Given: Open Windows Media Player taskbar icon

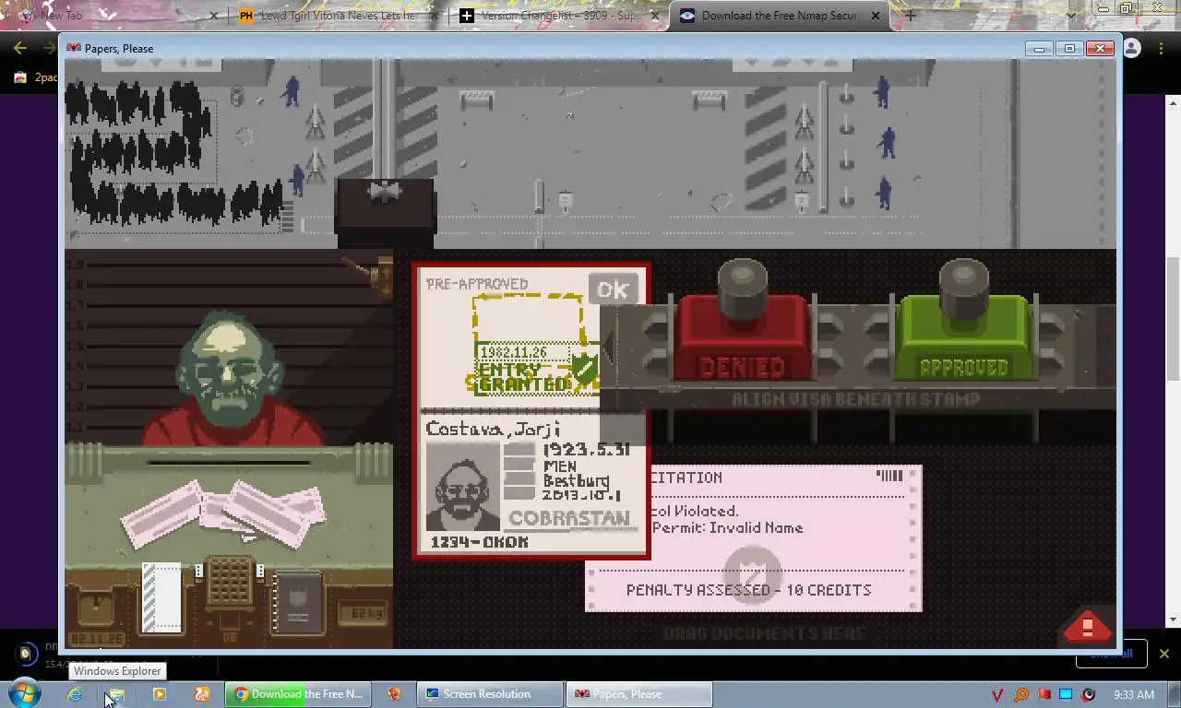Looking at the screenshot, I should pos(159,694).
